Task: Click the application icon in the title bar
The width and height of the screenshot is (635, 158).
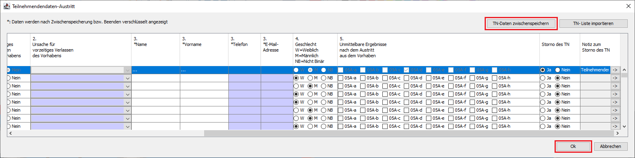Action: pyautogui.click(x=6, y=6)
